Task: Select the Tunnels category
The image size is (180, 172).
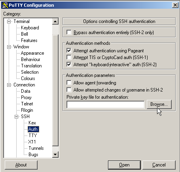Action: (36, 148)
